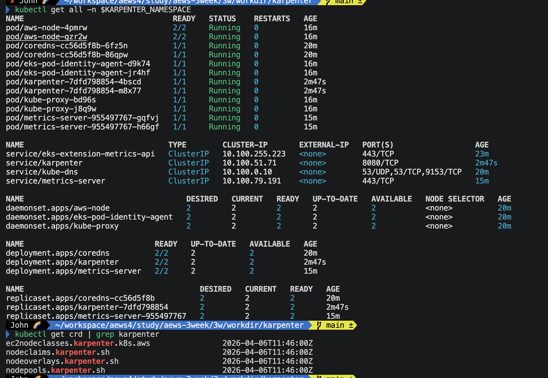Click pod/kube-proxy-j8q9w name
Viewport: 548px width, 378px height.
coord(51,109)
